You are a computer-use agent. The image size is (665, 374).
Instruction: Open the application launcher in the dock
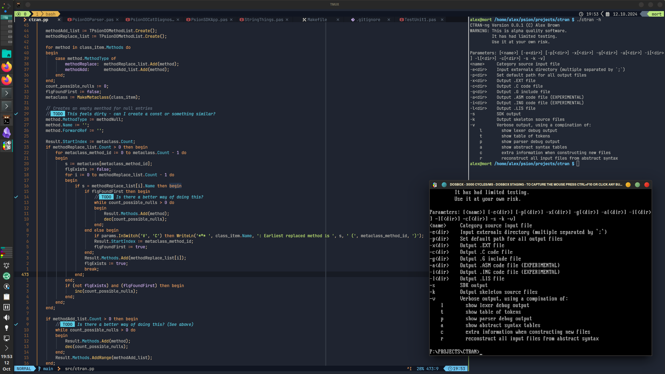[6, 7]
